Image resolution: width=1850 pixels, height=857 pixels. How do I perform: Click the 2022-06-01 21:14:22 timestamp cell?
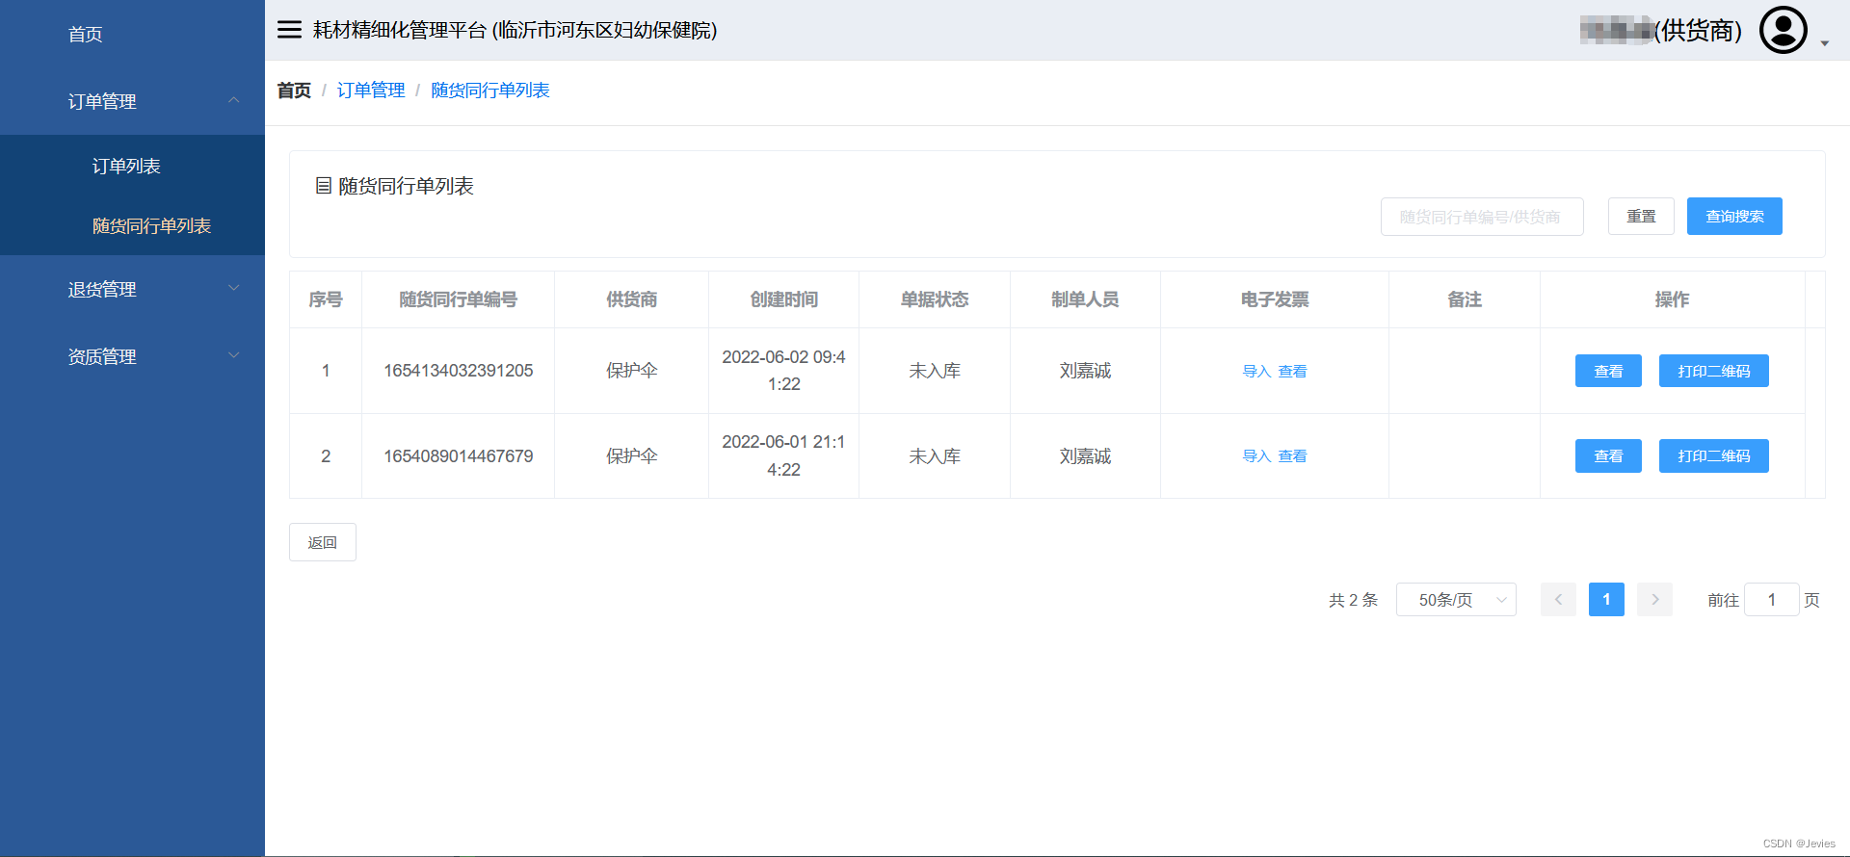[783, 455]
